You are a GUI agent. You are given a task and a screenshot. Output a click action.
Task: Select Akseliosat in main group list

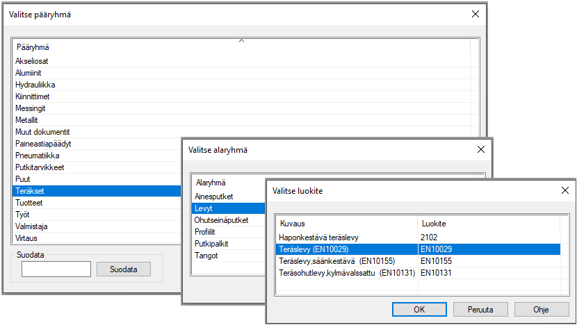tap(32, 61)
